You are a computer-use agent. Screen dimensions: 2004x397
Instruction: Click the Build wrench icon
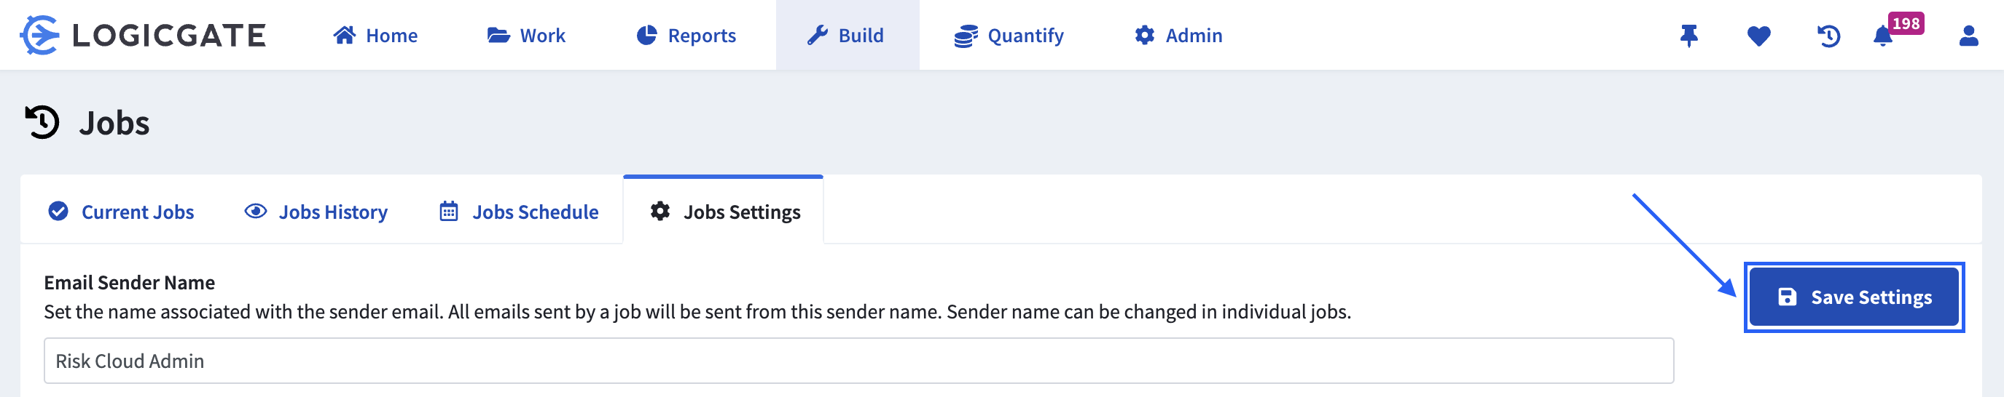[x=817, y=35]
